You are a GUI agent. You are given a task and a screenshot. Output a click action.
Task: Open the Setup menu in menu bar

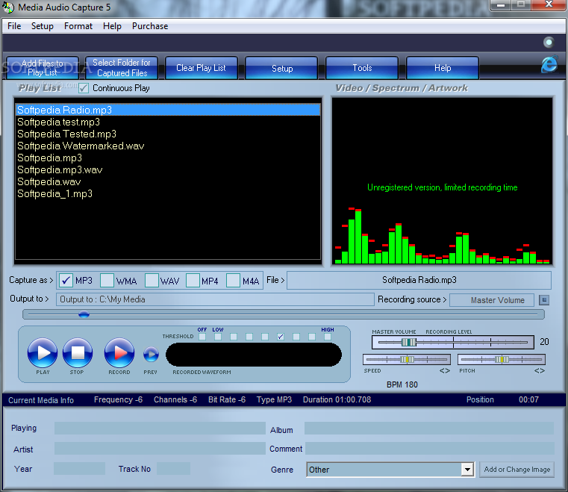pyautogui.click(x=42, y=26)
